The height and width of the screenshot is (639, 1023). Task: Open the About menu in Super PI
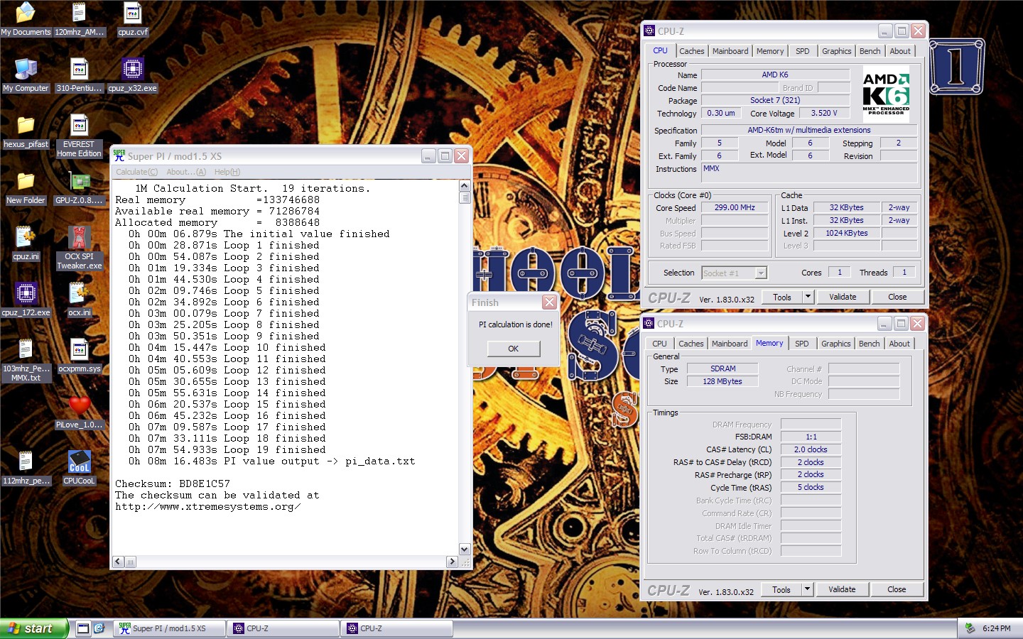[x=186, y=172]
